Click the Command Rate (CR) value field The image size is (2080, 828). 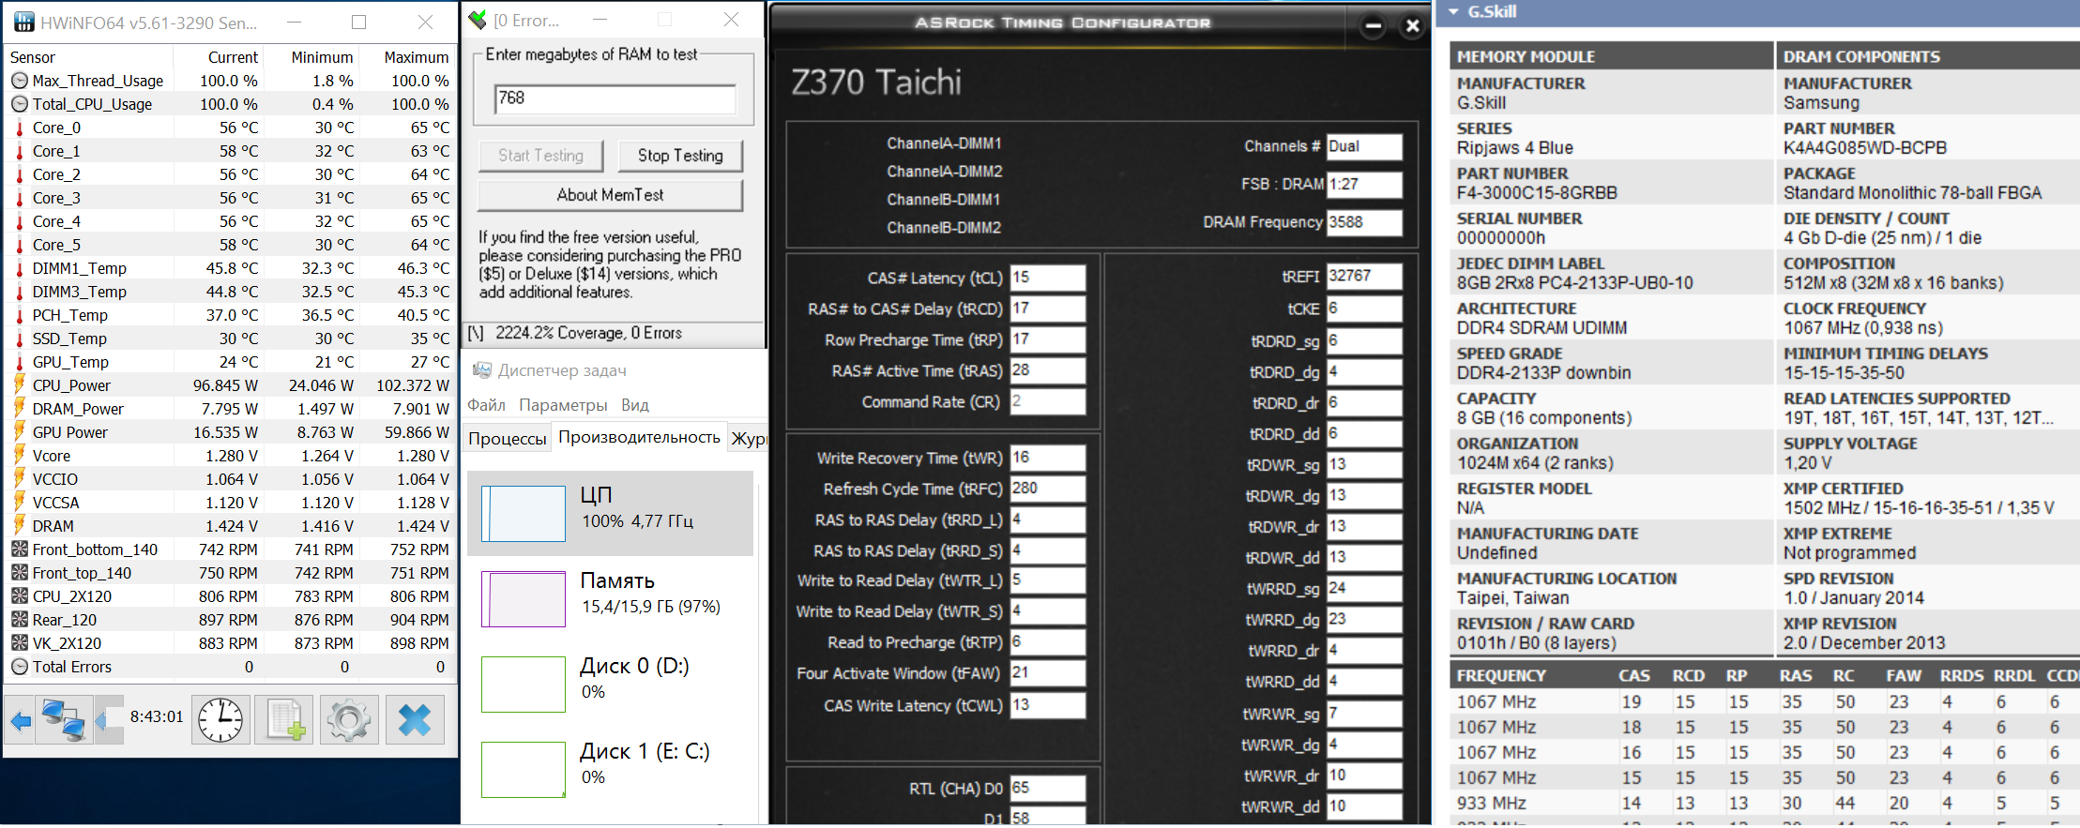click(x=1048, y=401)
